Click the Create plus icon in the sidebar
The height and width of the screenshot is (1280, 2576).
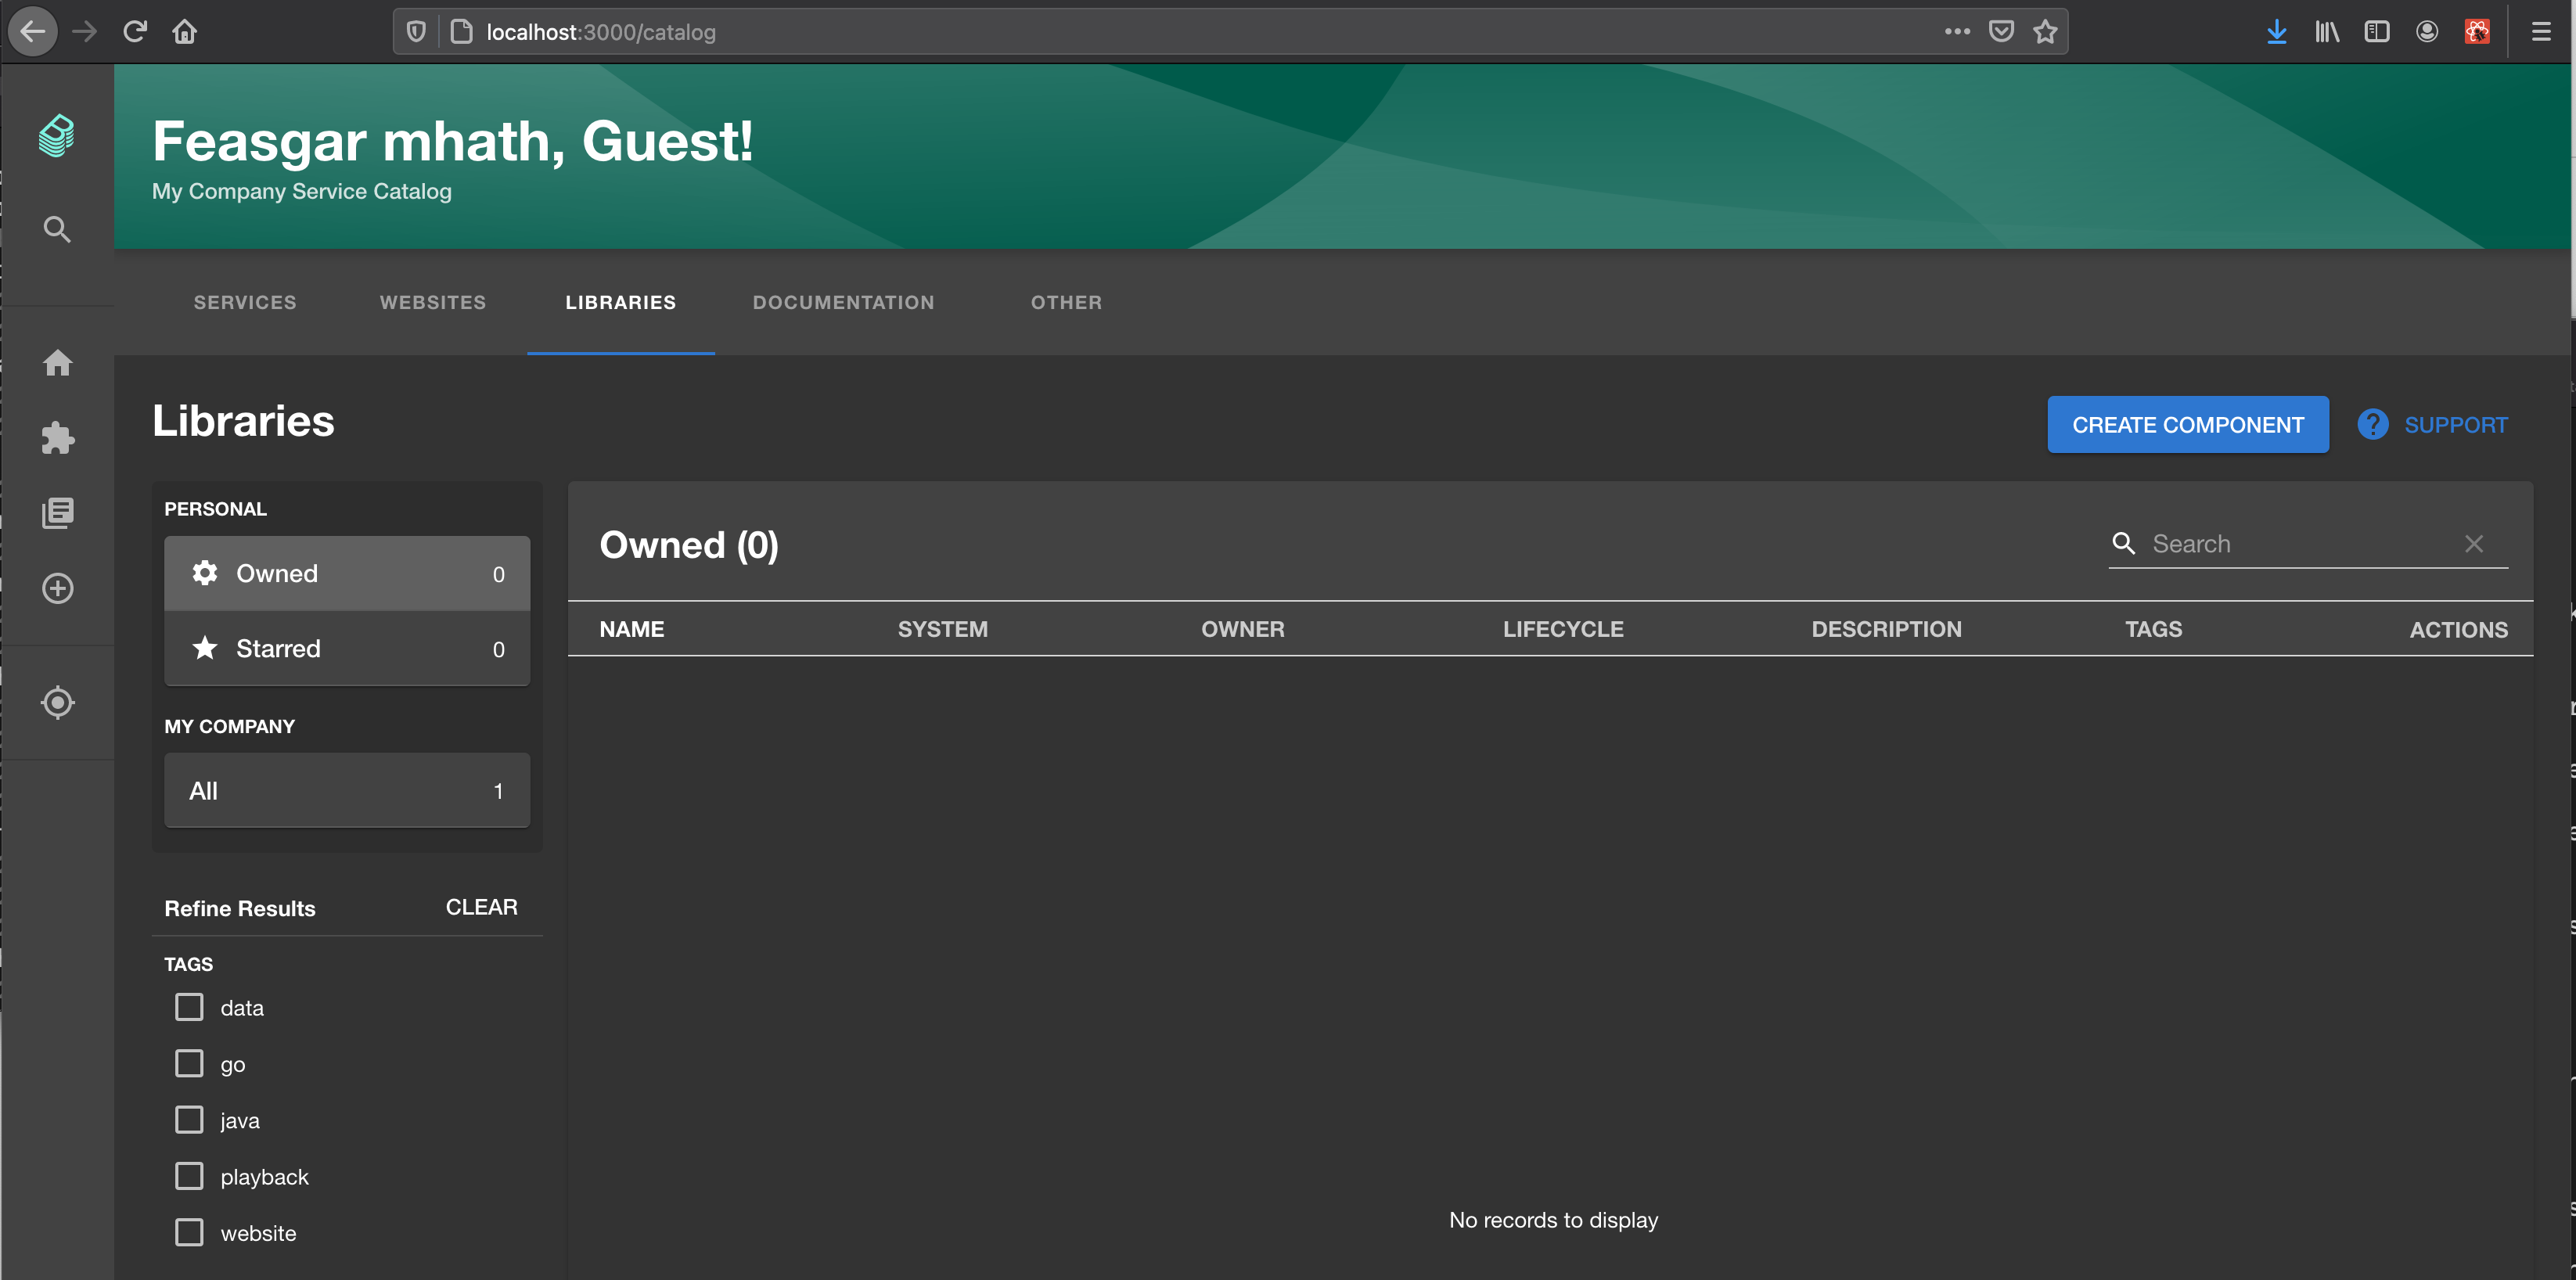tap(57, 588)
